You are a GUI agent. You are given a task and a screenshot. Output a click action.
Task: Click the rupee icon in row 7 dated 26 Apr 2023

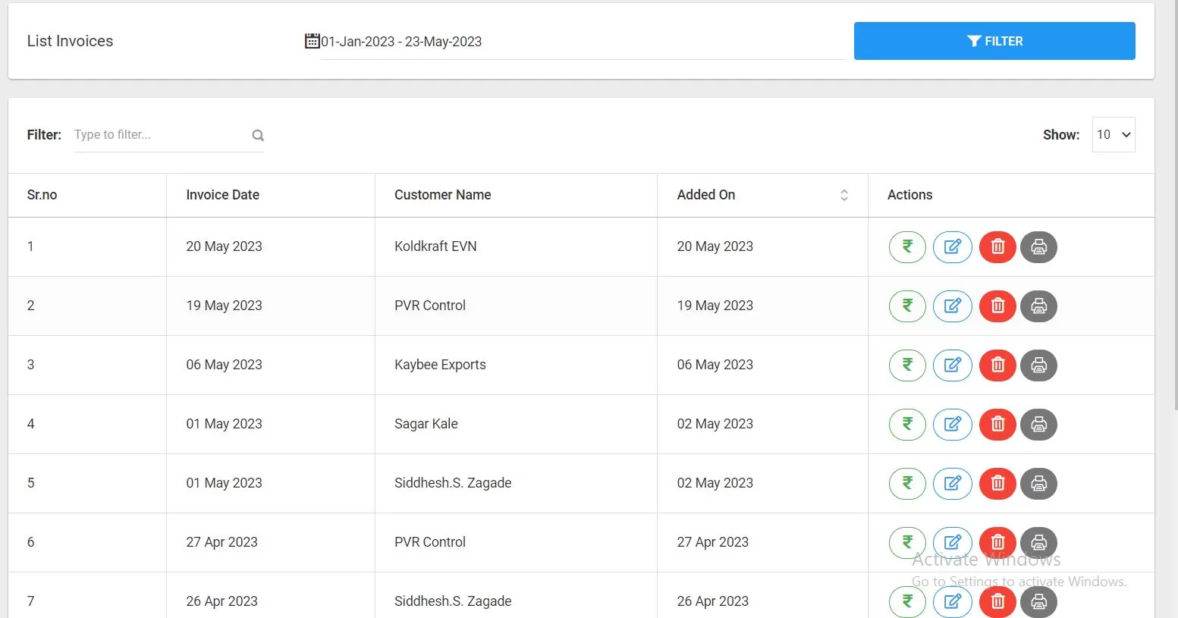pos(907,602)
